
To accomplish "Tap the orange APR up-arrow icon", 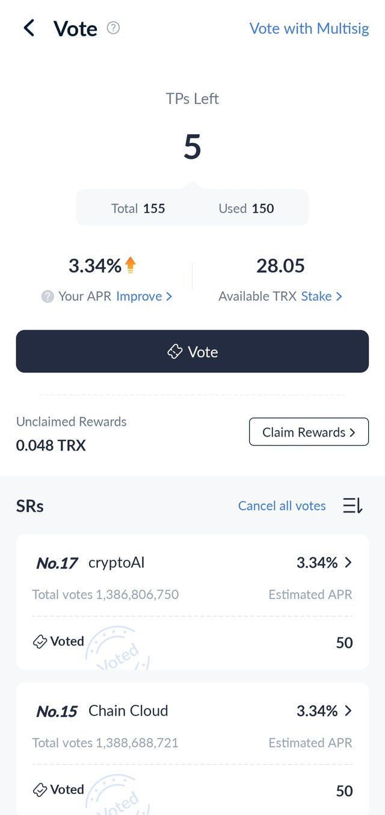I will (131, 265).
